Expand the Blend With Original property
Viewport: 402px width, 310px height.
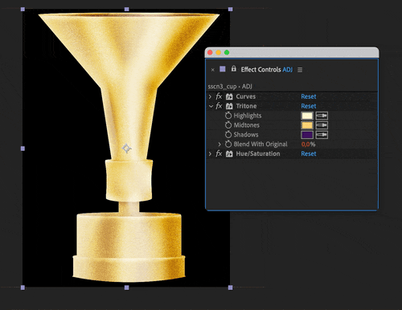(x=219, y=145)
